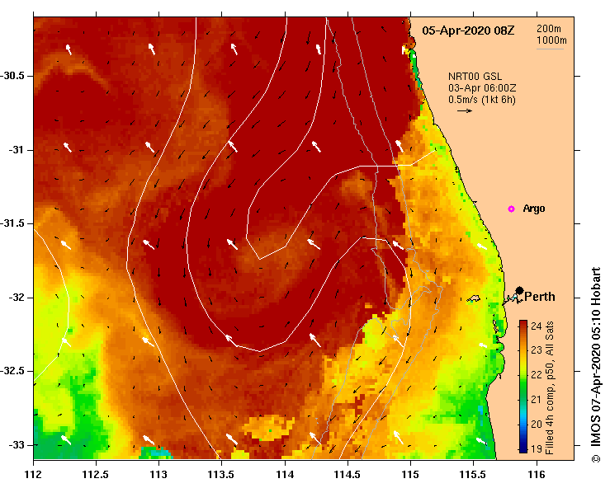Click longitude axis label 112

pyautogui.click(x=33, y=475)
